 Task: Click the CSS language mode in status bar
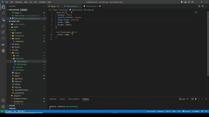pyautogui.click(x=179, y=111)
